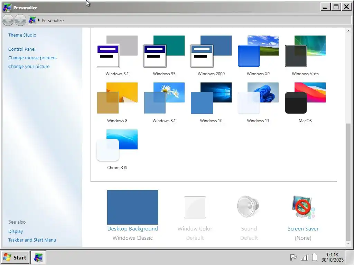Click the Back navigation arrow
The width and height of the screenshot is (354, 265).
[8, 20]
